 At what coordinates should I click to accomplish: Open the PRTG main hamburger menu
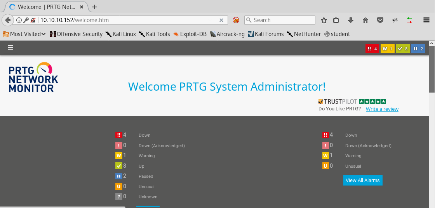pos(10,48)
